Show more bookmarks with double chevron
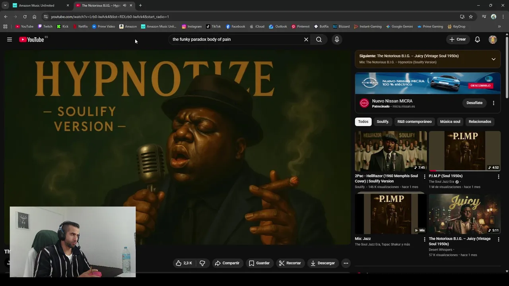Image resolution: width=509 pixels, height=286 pixels. point(499,27)
